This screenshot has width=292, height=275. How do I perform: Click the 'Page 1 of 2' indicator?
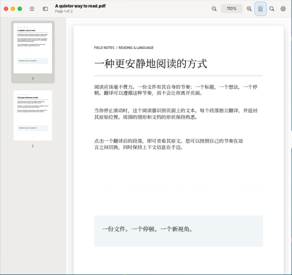point(64,11)
